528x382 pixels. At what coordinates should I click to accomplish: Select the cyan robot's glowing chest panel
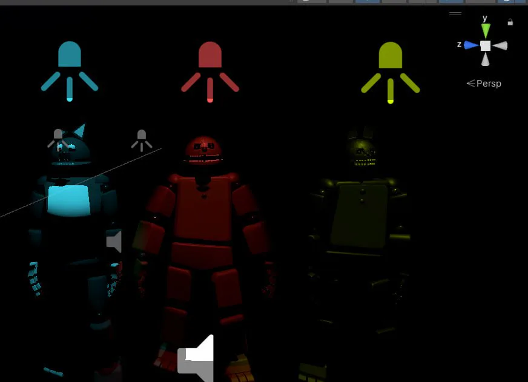69,200
